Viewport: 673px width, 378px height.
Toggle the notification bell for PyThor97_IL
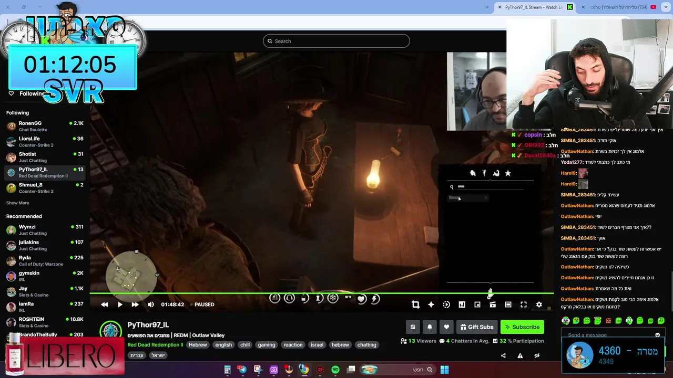[x=430, y=327]
